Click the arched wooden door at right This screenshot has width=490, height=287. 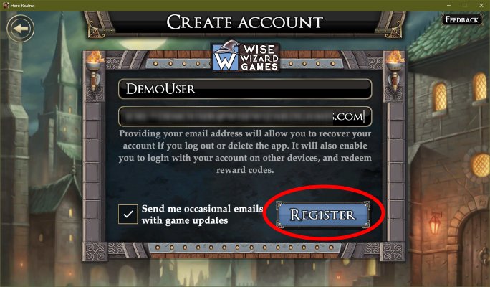[475, 248]
